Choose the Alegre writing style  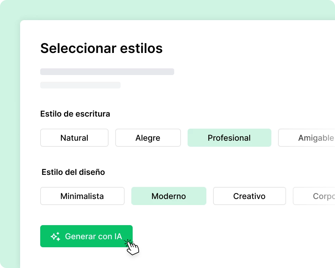point(148,138)
